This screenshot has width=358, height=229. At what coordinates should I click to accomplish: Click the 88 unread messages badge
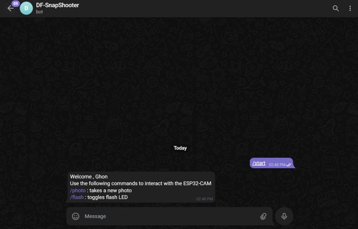pos(15,4)
